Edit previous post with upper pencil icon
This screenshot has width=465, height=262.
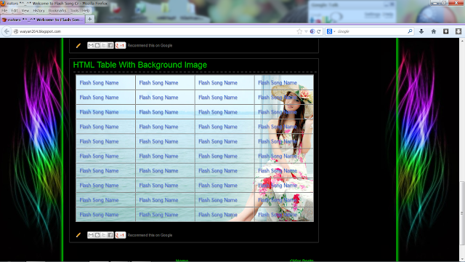point(78,45)
